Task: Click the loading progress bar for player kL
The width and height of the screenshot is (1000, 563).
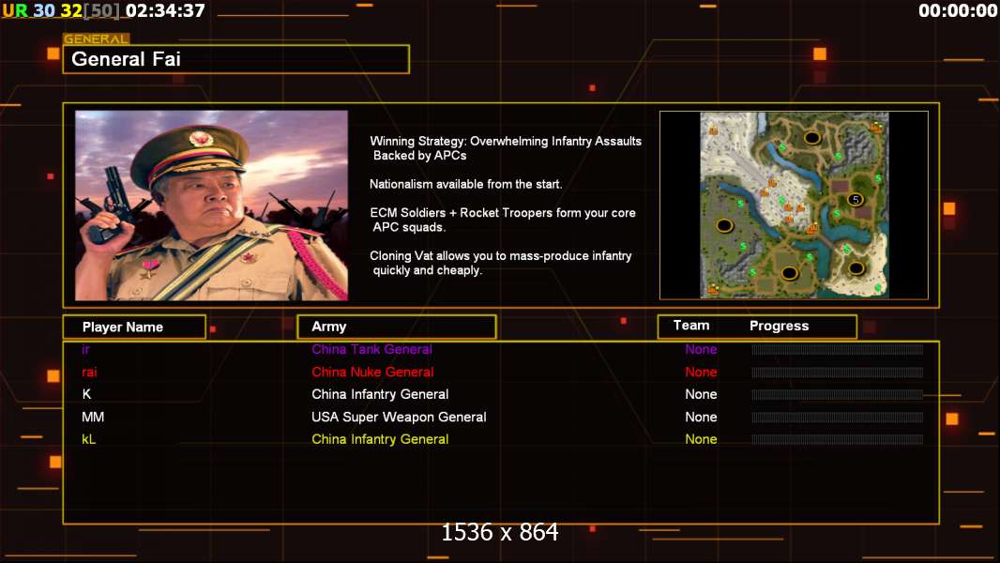Action: coord(837,439)
